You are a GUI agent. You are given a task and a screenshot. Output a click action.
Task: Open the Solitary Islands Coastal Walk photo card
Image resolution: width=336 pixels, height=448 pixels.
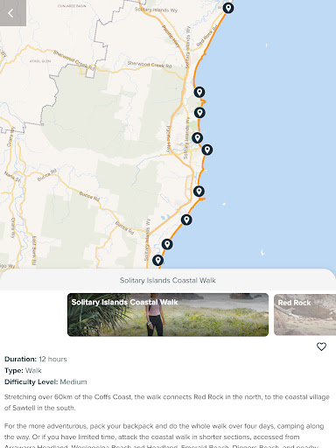coord(168,315)
